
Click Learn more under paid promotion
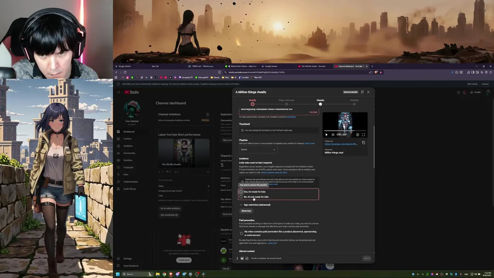coord(272,243)
